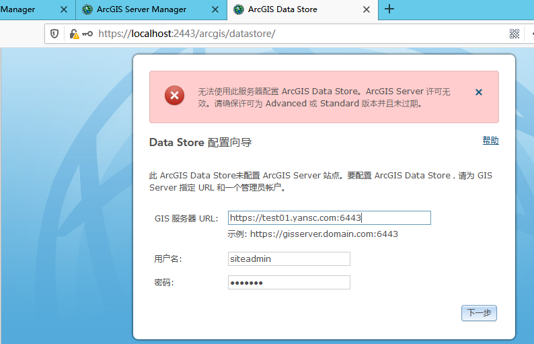The height and width of the screenshot is (344, 534).
Task: Click the description paragraph about 未配置 ArcGIS Server 站点
Action: [x=321, y=181]
